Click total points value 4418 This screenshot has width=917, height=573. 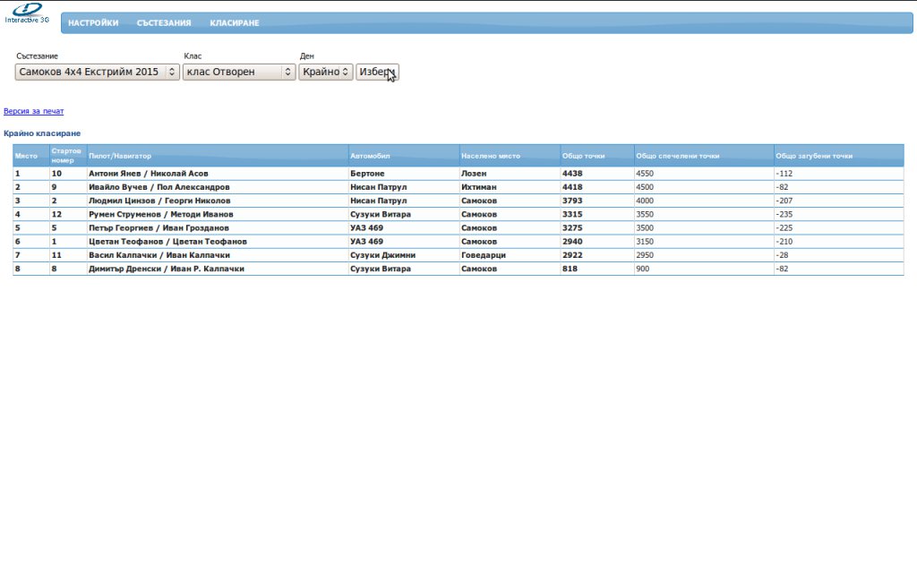(572, 187)
